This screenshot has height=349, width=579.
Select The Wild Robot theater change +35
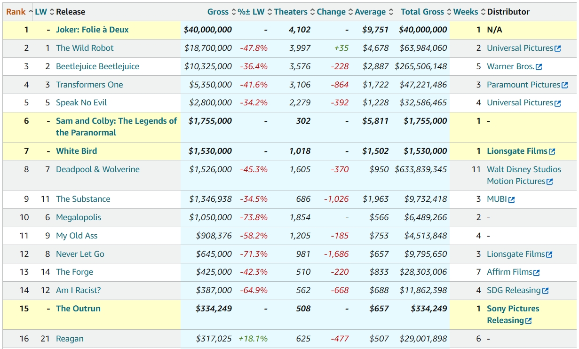(341, 48)
